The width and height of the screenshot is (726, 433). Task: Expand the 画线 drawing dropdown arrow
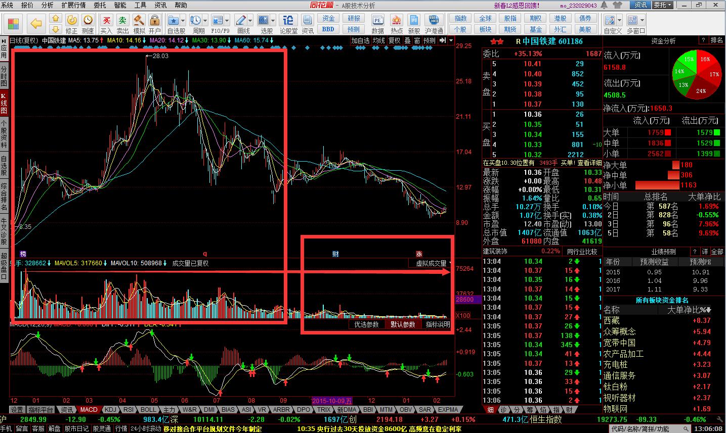[250, 20]
